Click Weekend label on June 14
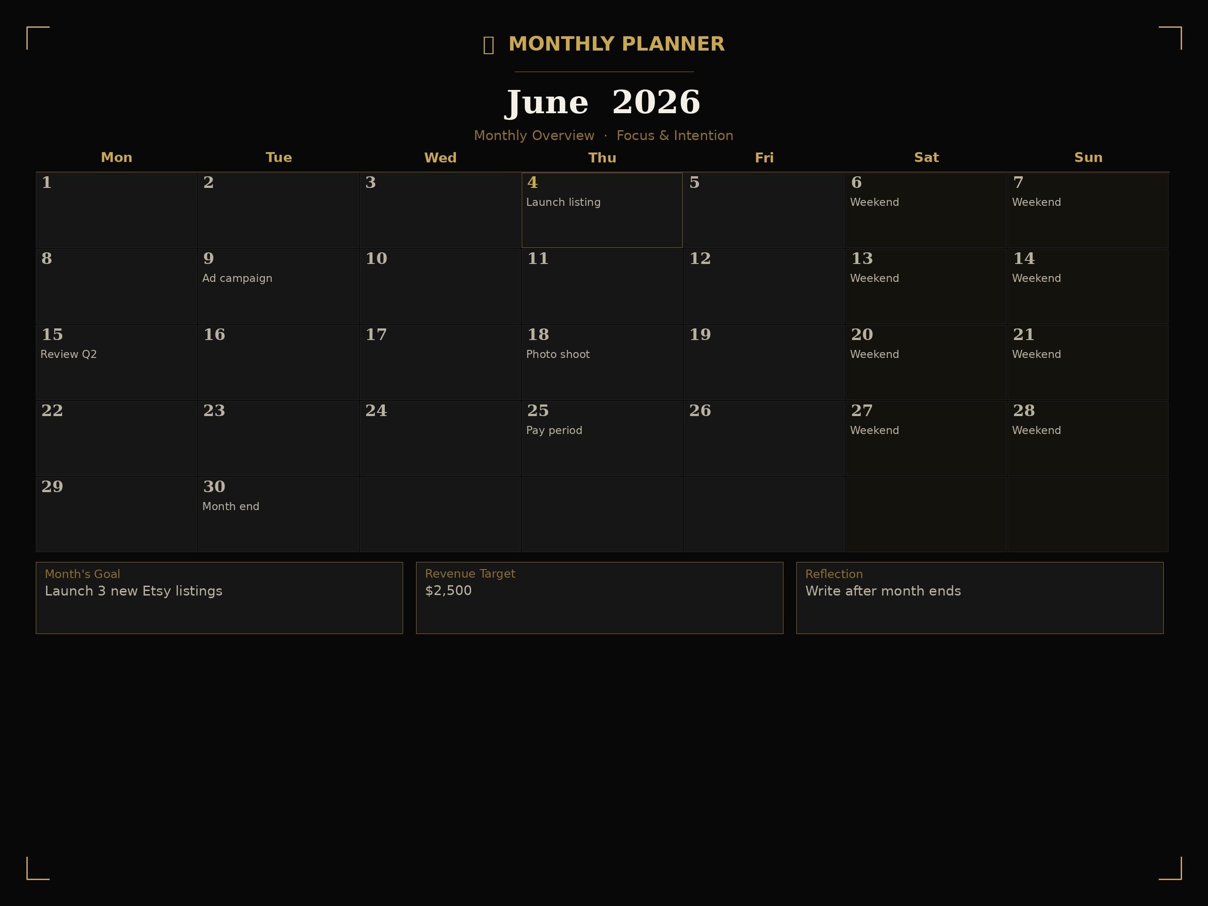The height and width of the screenshot is (906, 1208). [x=1037, y=279]
